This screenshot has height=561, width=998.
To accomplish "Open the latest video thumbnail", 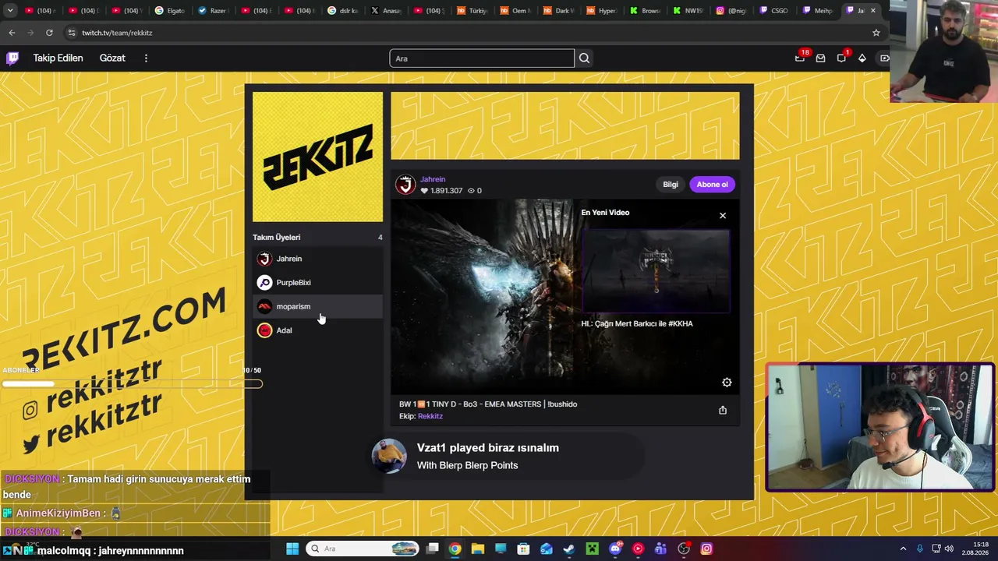I will click(656, 270).
